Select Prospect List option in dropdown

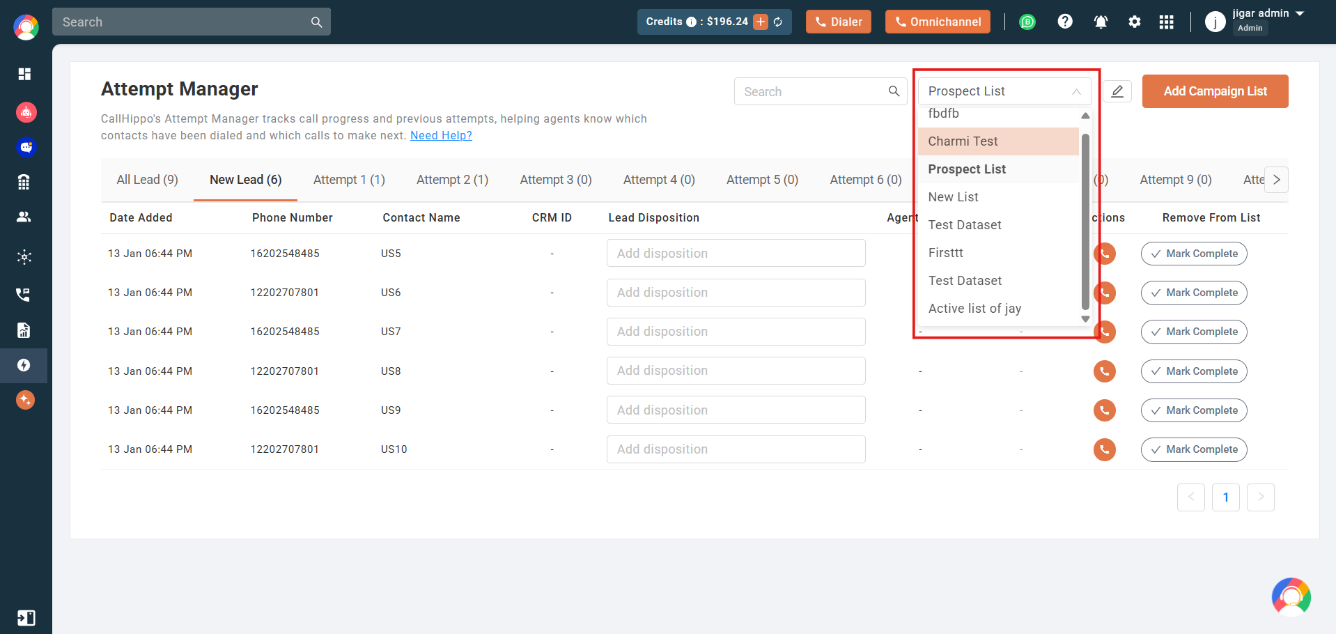pos(998,169)
